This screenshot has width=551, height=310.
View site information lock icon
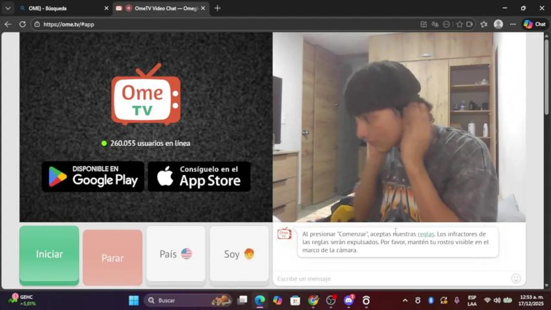coord(37,25)
